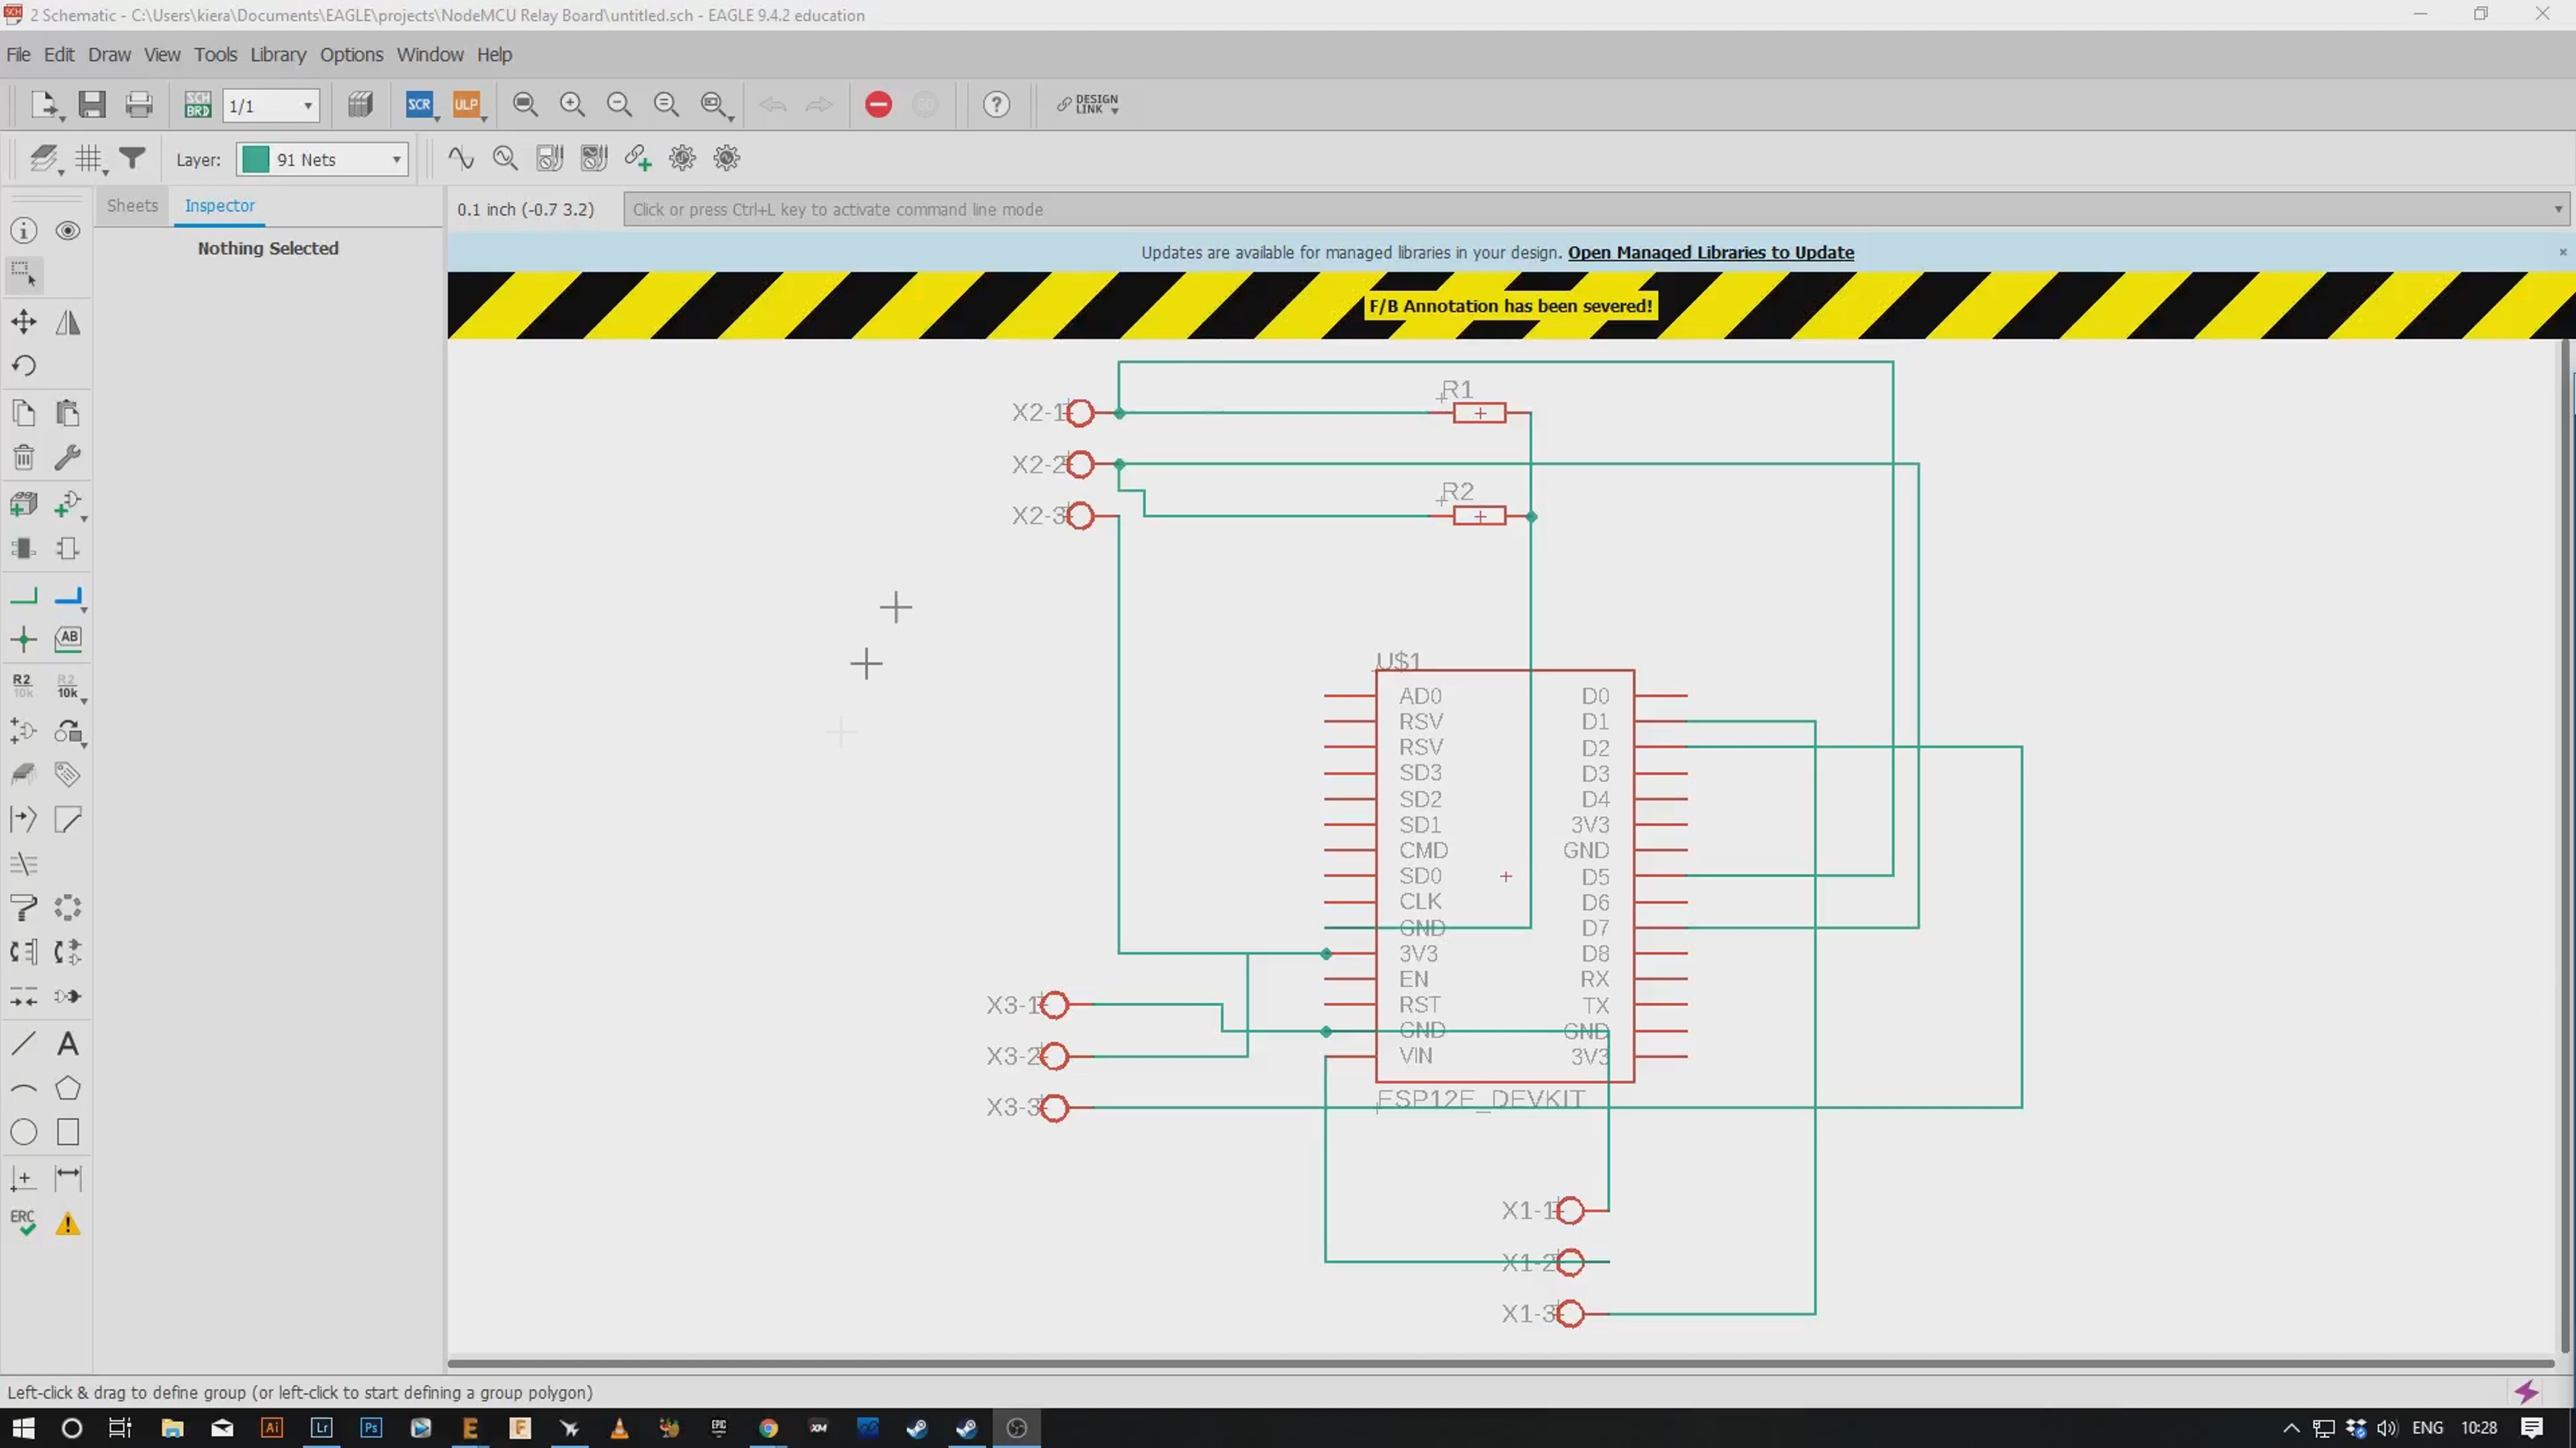Click the sine wave simulation icon

[460, 158]
